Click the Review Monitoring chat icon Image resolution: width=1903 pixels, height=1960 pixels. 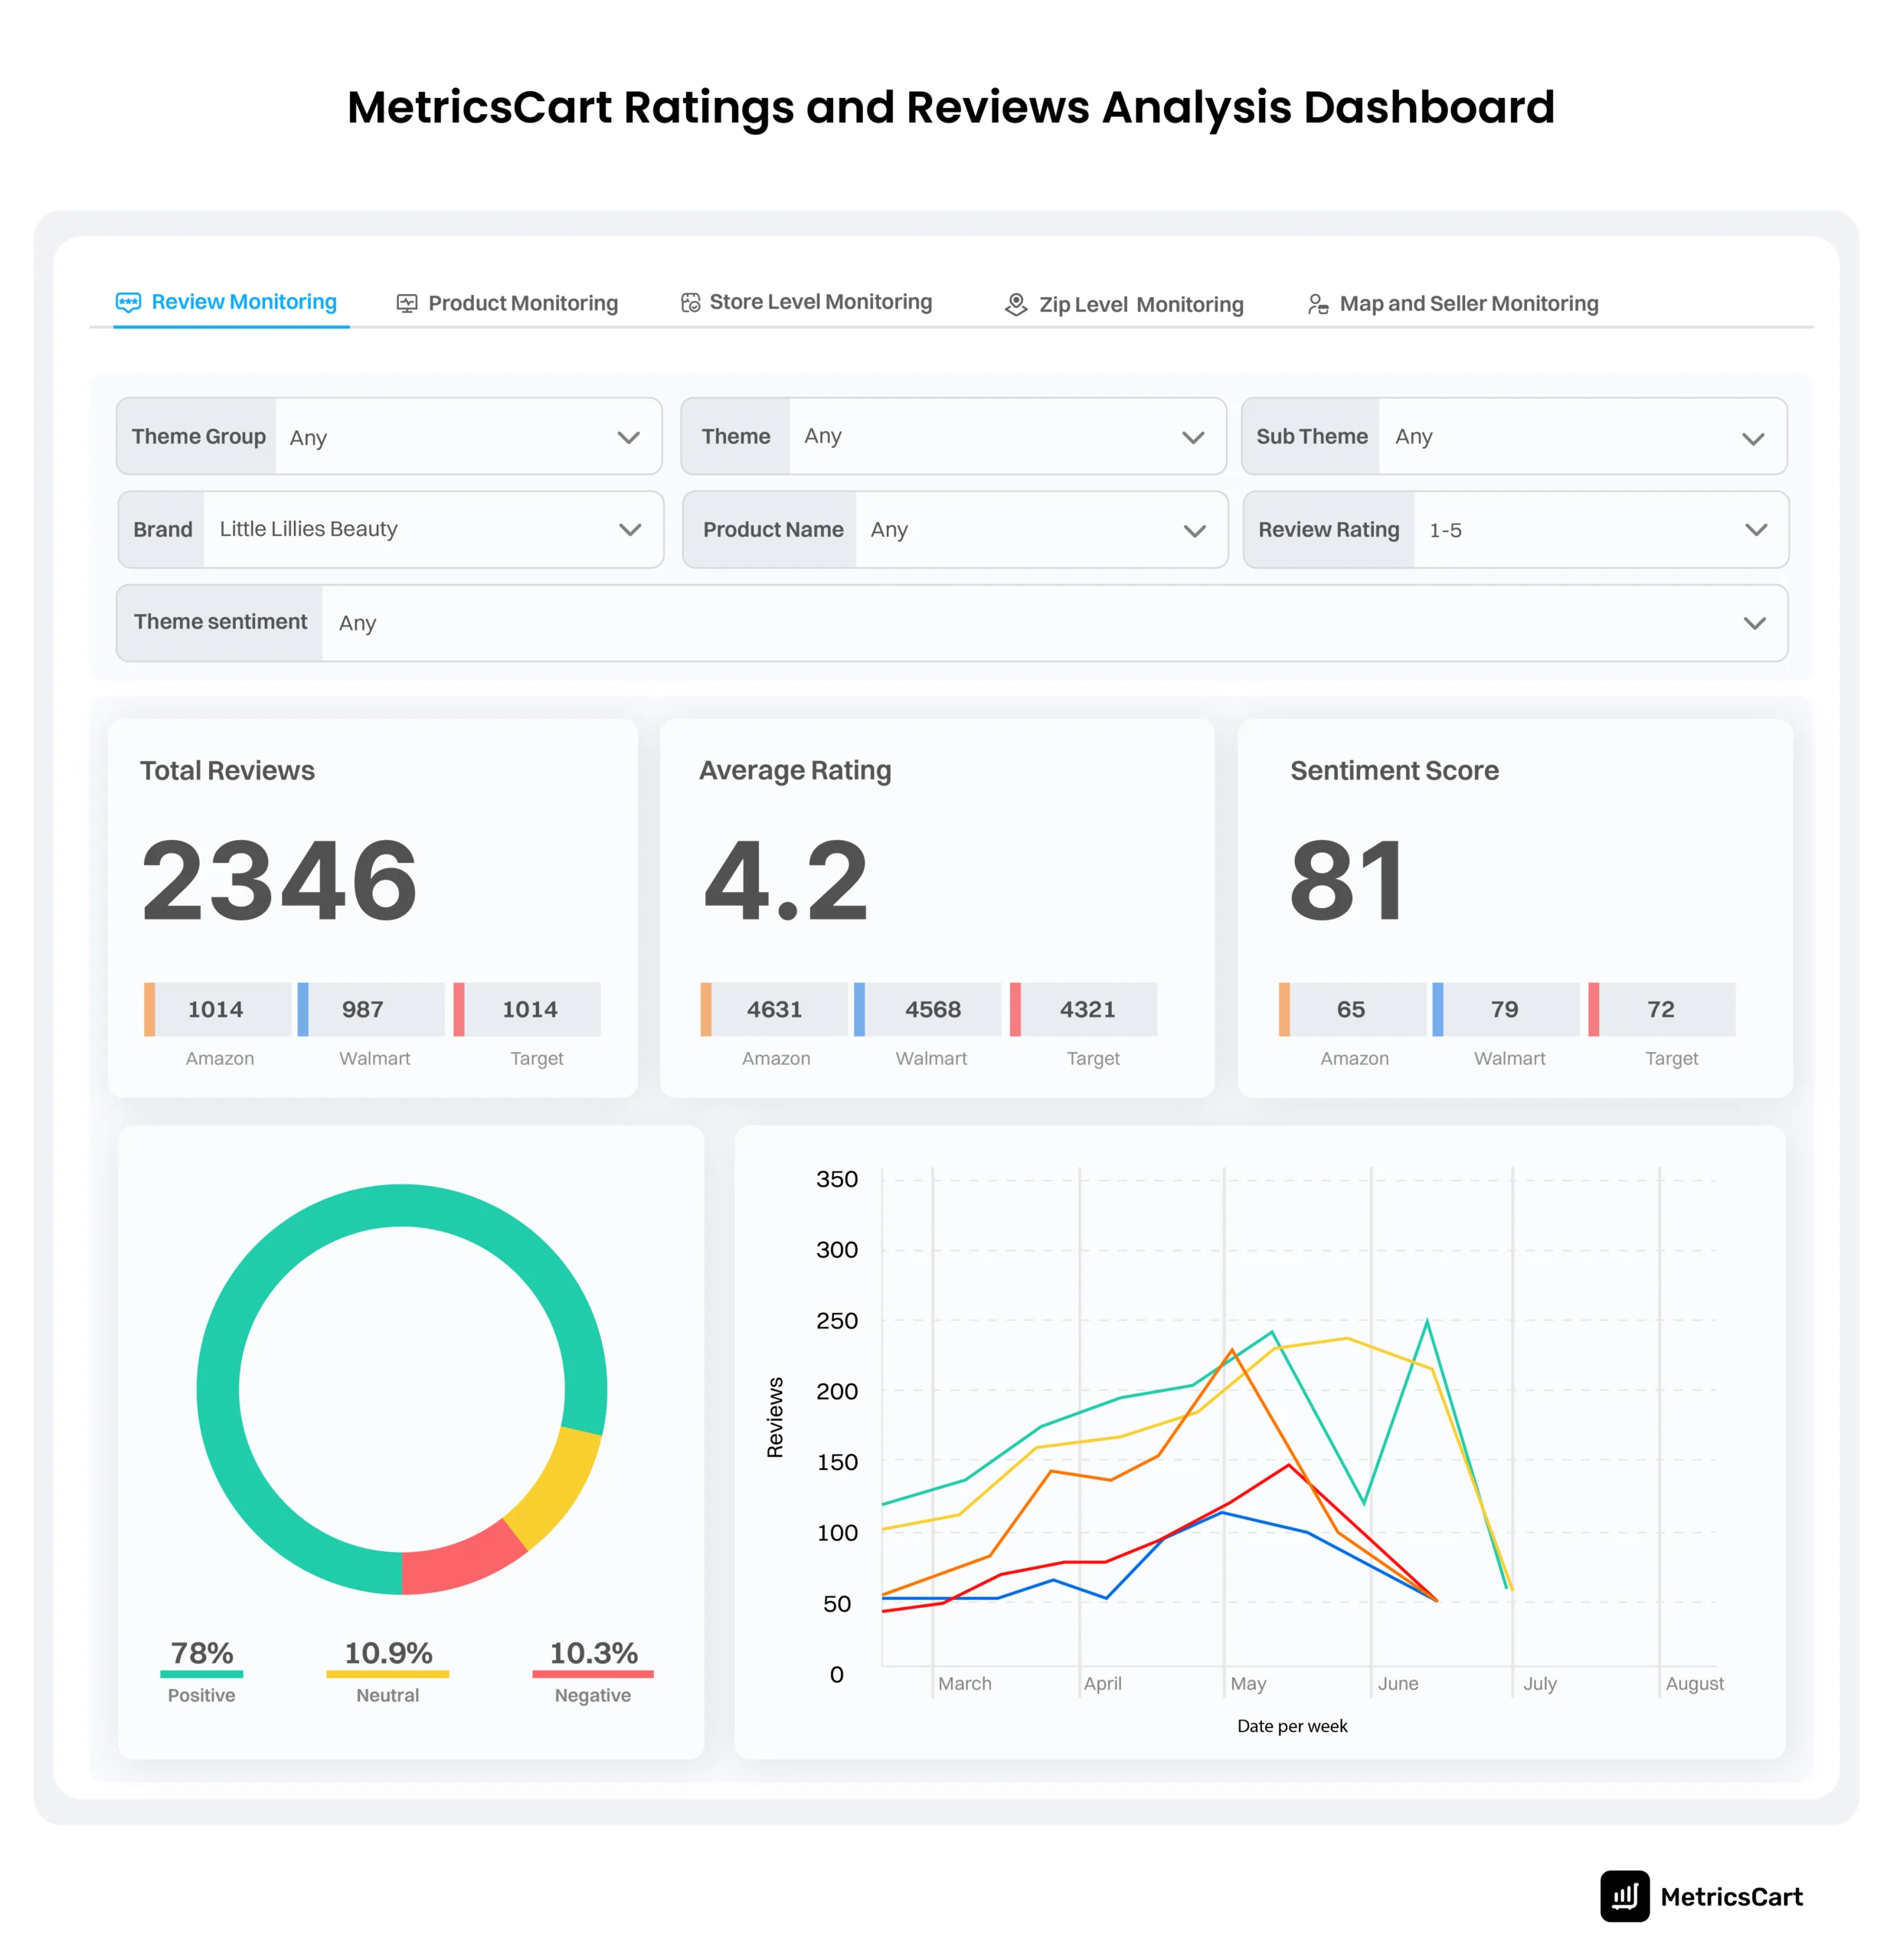click(x=128, y=302)
